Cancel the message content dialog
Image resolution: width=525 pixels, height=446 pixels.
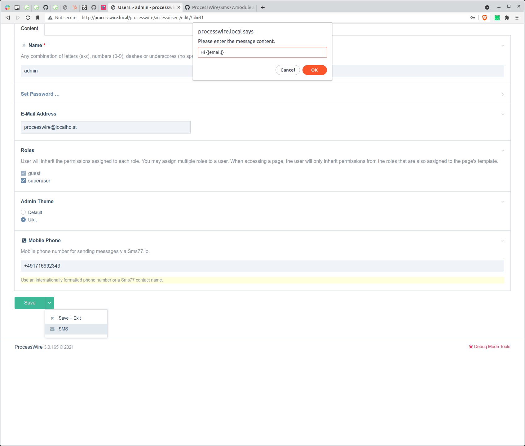point(288,70)
